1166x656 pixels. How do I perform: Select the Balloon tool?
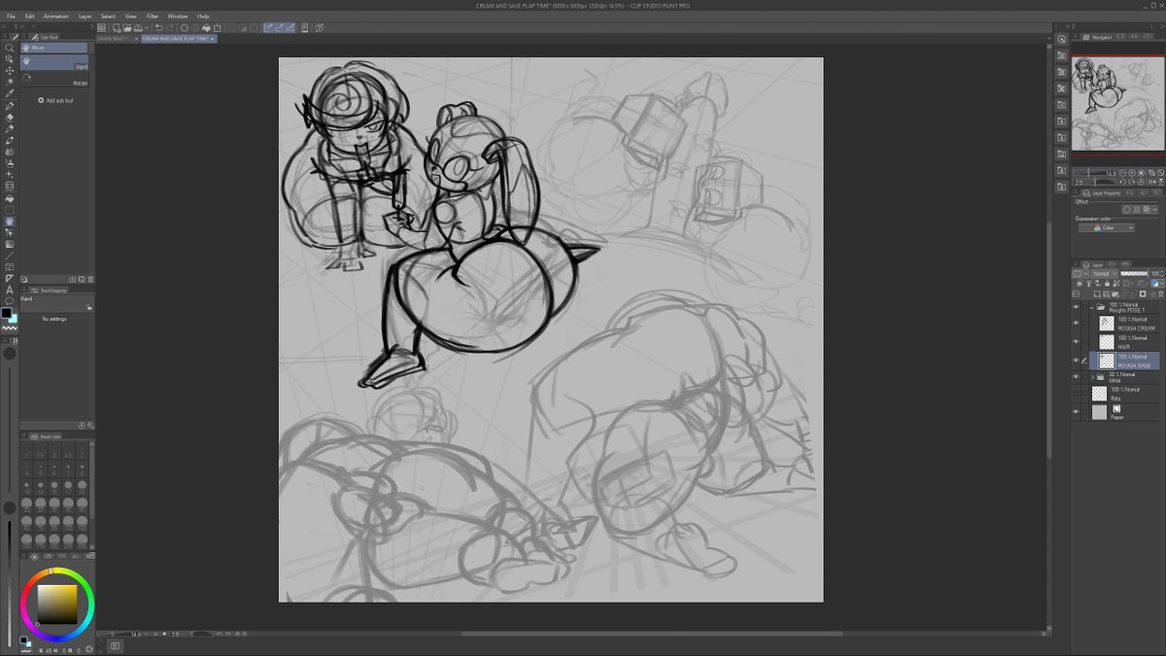tap(10, 300)
